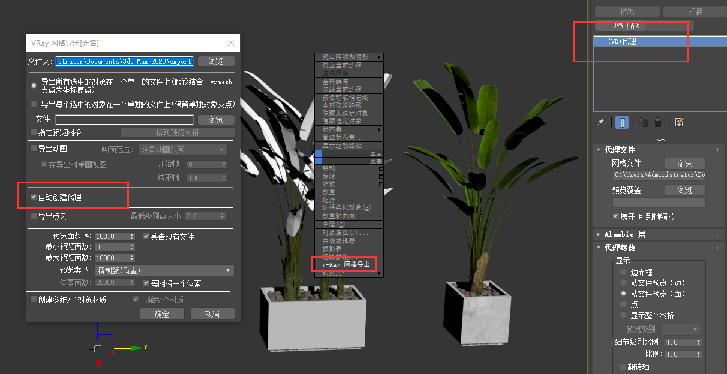
Task: Click the pin stack icon
Action: 600,122
